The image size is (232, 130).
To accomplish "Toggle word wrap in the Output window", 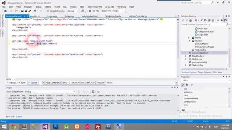I will [x=98, y=92].
